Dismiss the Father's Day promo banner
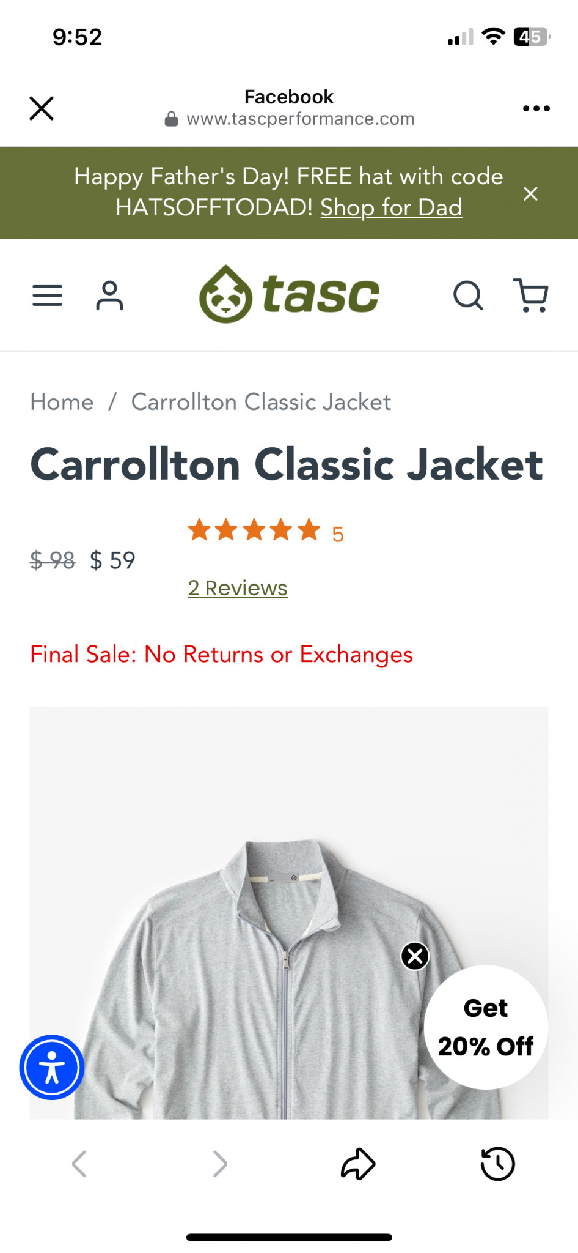Image resolution: width=578 pixels, height=1253 pixels. point(530,194)
